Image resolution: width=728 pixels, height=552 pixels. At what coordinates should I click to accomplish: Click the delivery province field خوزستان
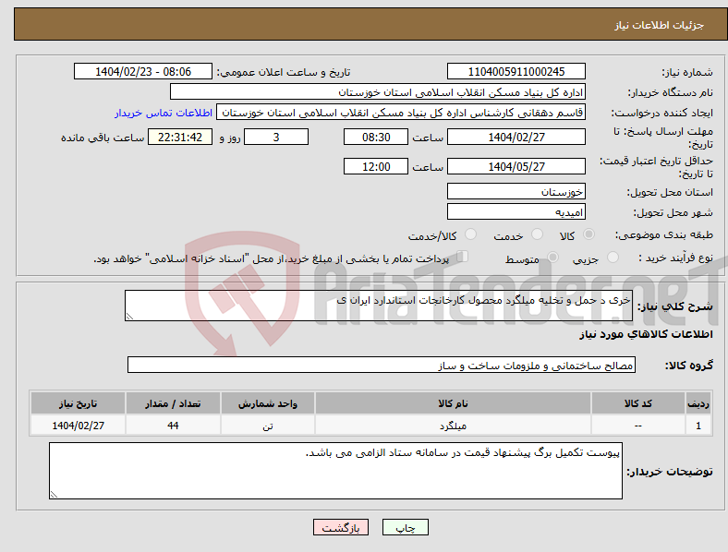[x=516, y=191]
